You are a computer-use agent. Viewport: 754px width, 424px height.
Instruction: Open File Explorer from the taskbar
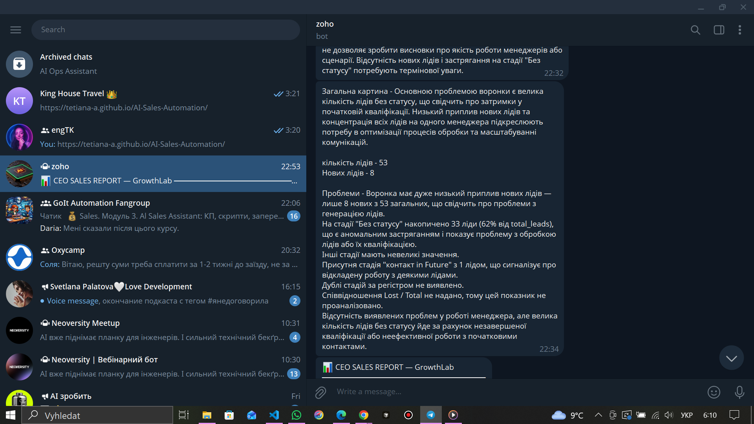coord(207,415)
